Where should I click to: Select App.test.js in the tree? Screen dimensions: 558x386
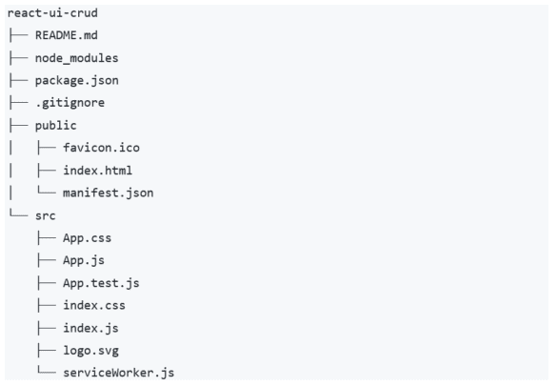pyautogui.click(x=101, y=283)
